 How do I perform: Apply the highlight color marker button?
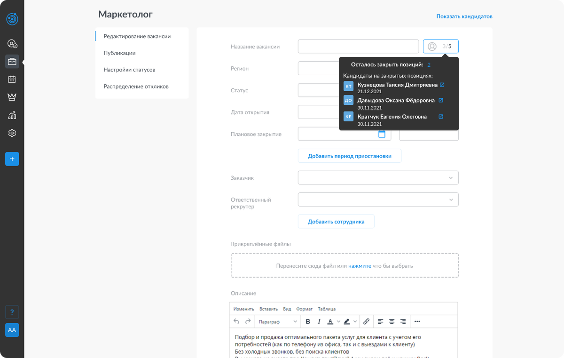[x=347, y=322]
